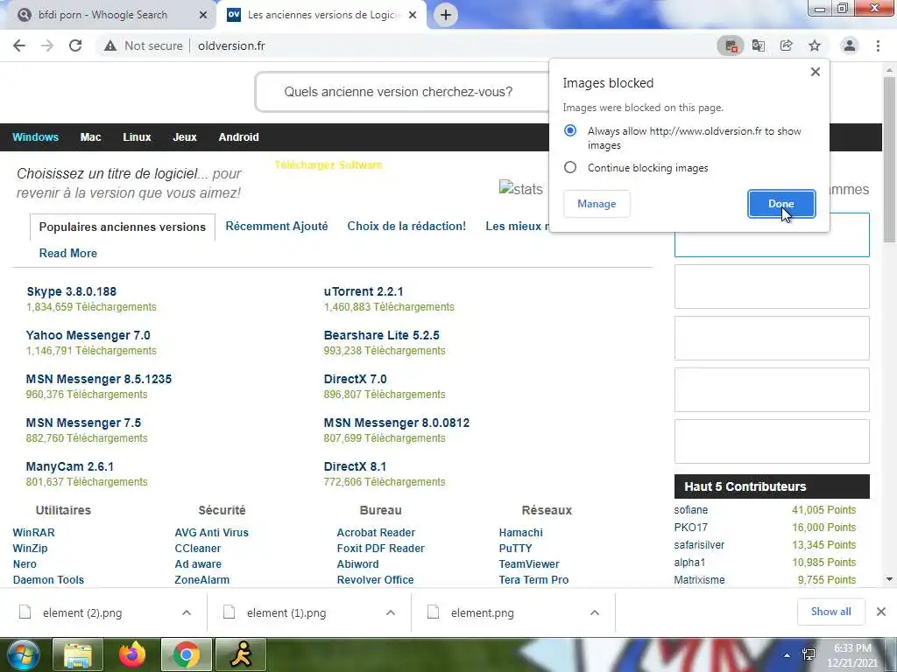Select Always allow images option
897x672 pixels.
[x=570, y=131]
